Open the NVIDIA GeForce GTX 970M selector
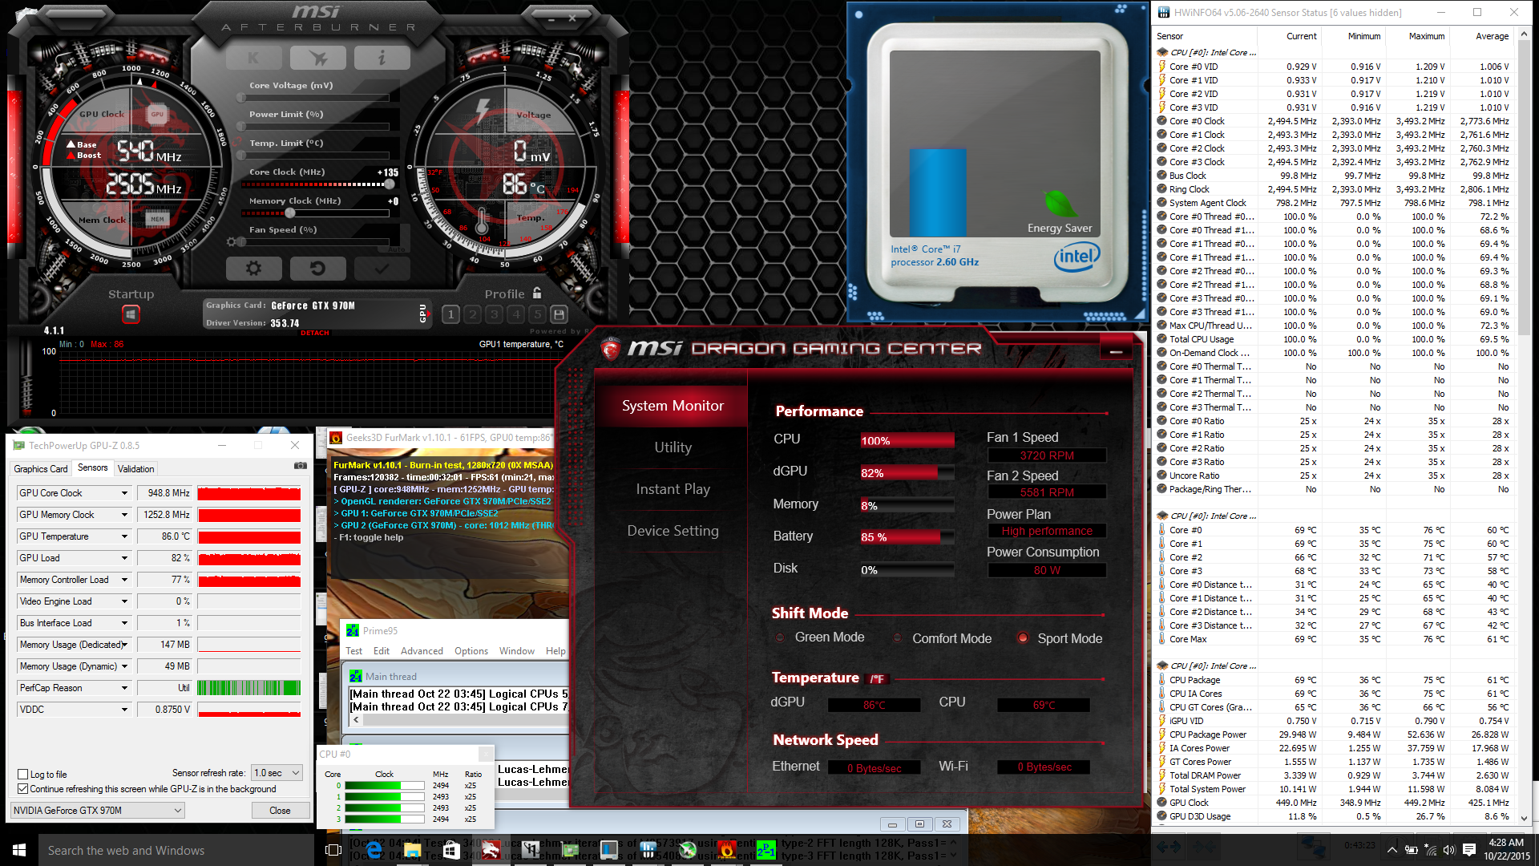Image resolution: width=1539 pixels, height=866 pixels. tap(98, 811)
